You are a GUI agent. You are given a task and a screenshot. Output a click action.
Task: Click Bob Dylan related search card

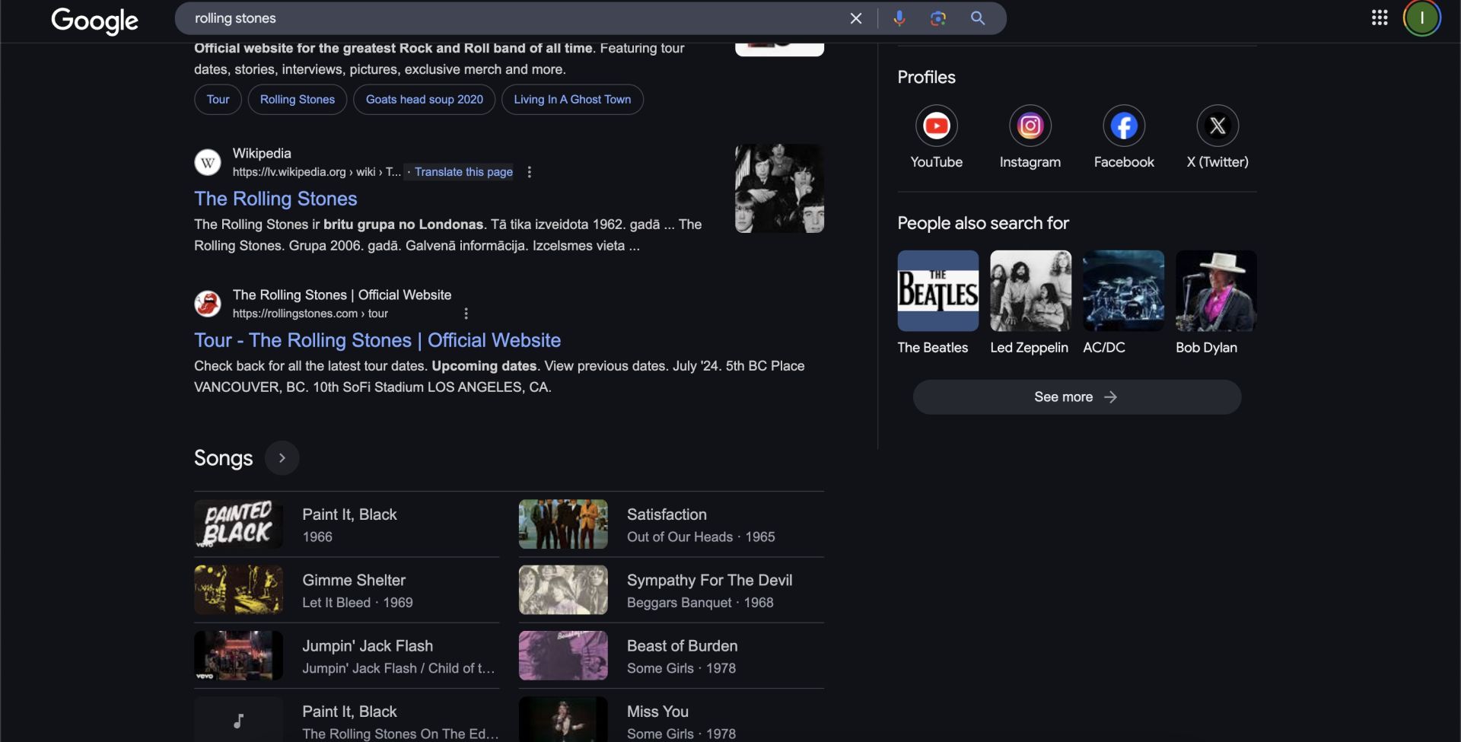(1216, 303)
